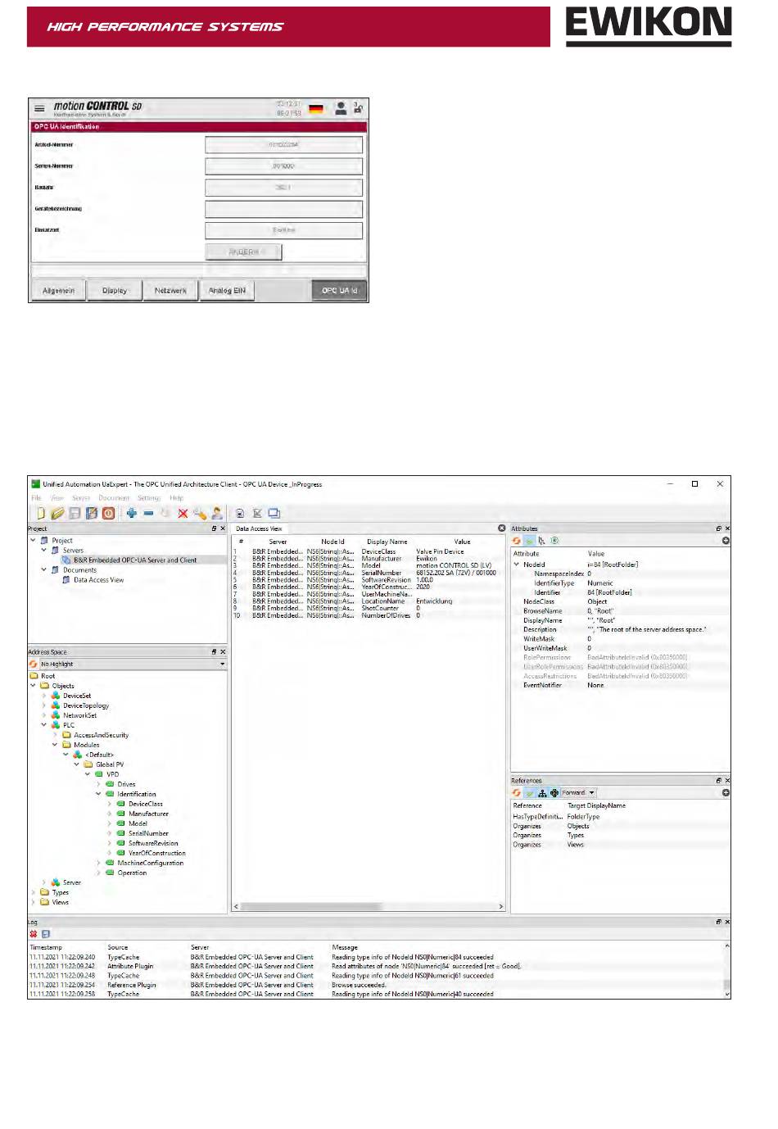Select the Operation tree node
The height and width of the screenshot is (1129, 778).
pos(132,873)
